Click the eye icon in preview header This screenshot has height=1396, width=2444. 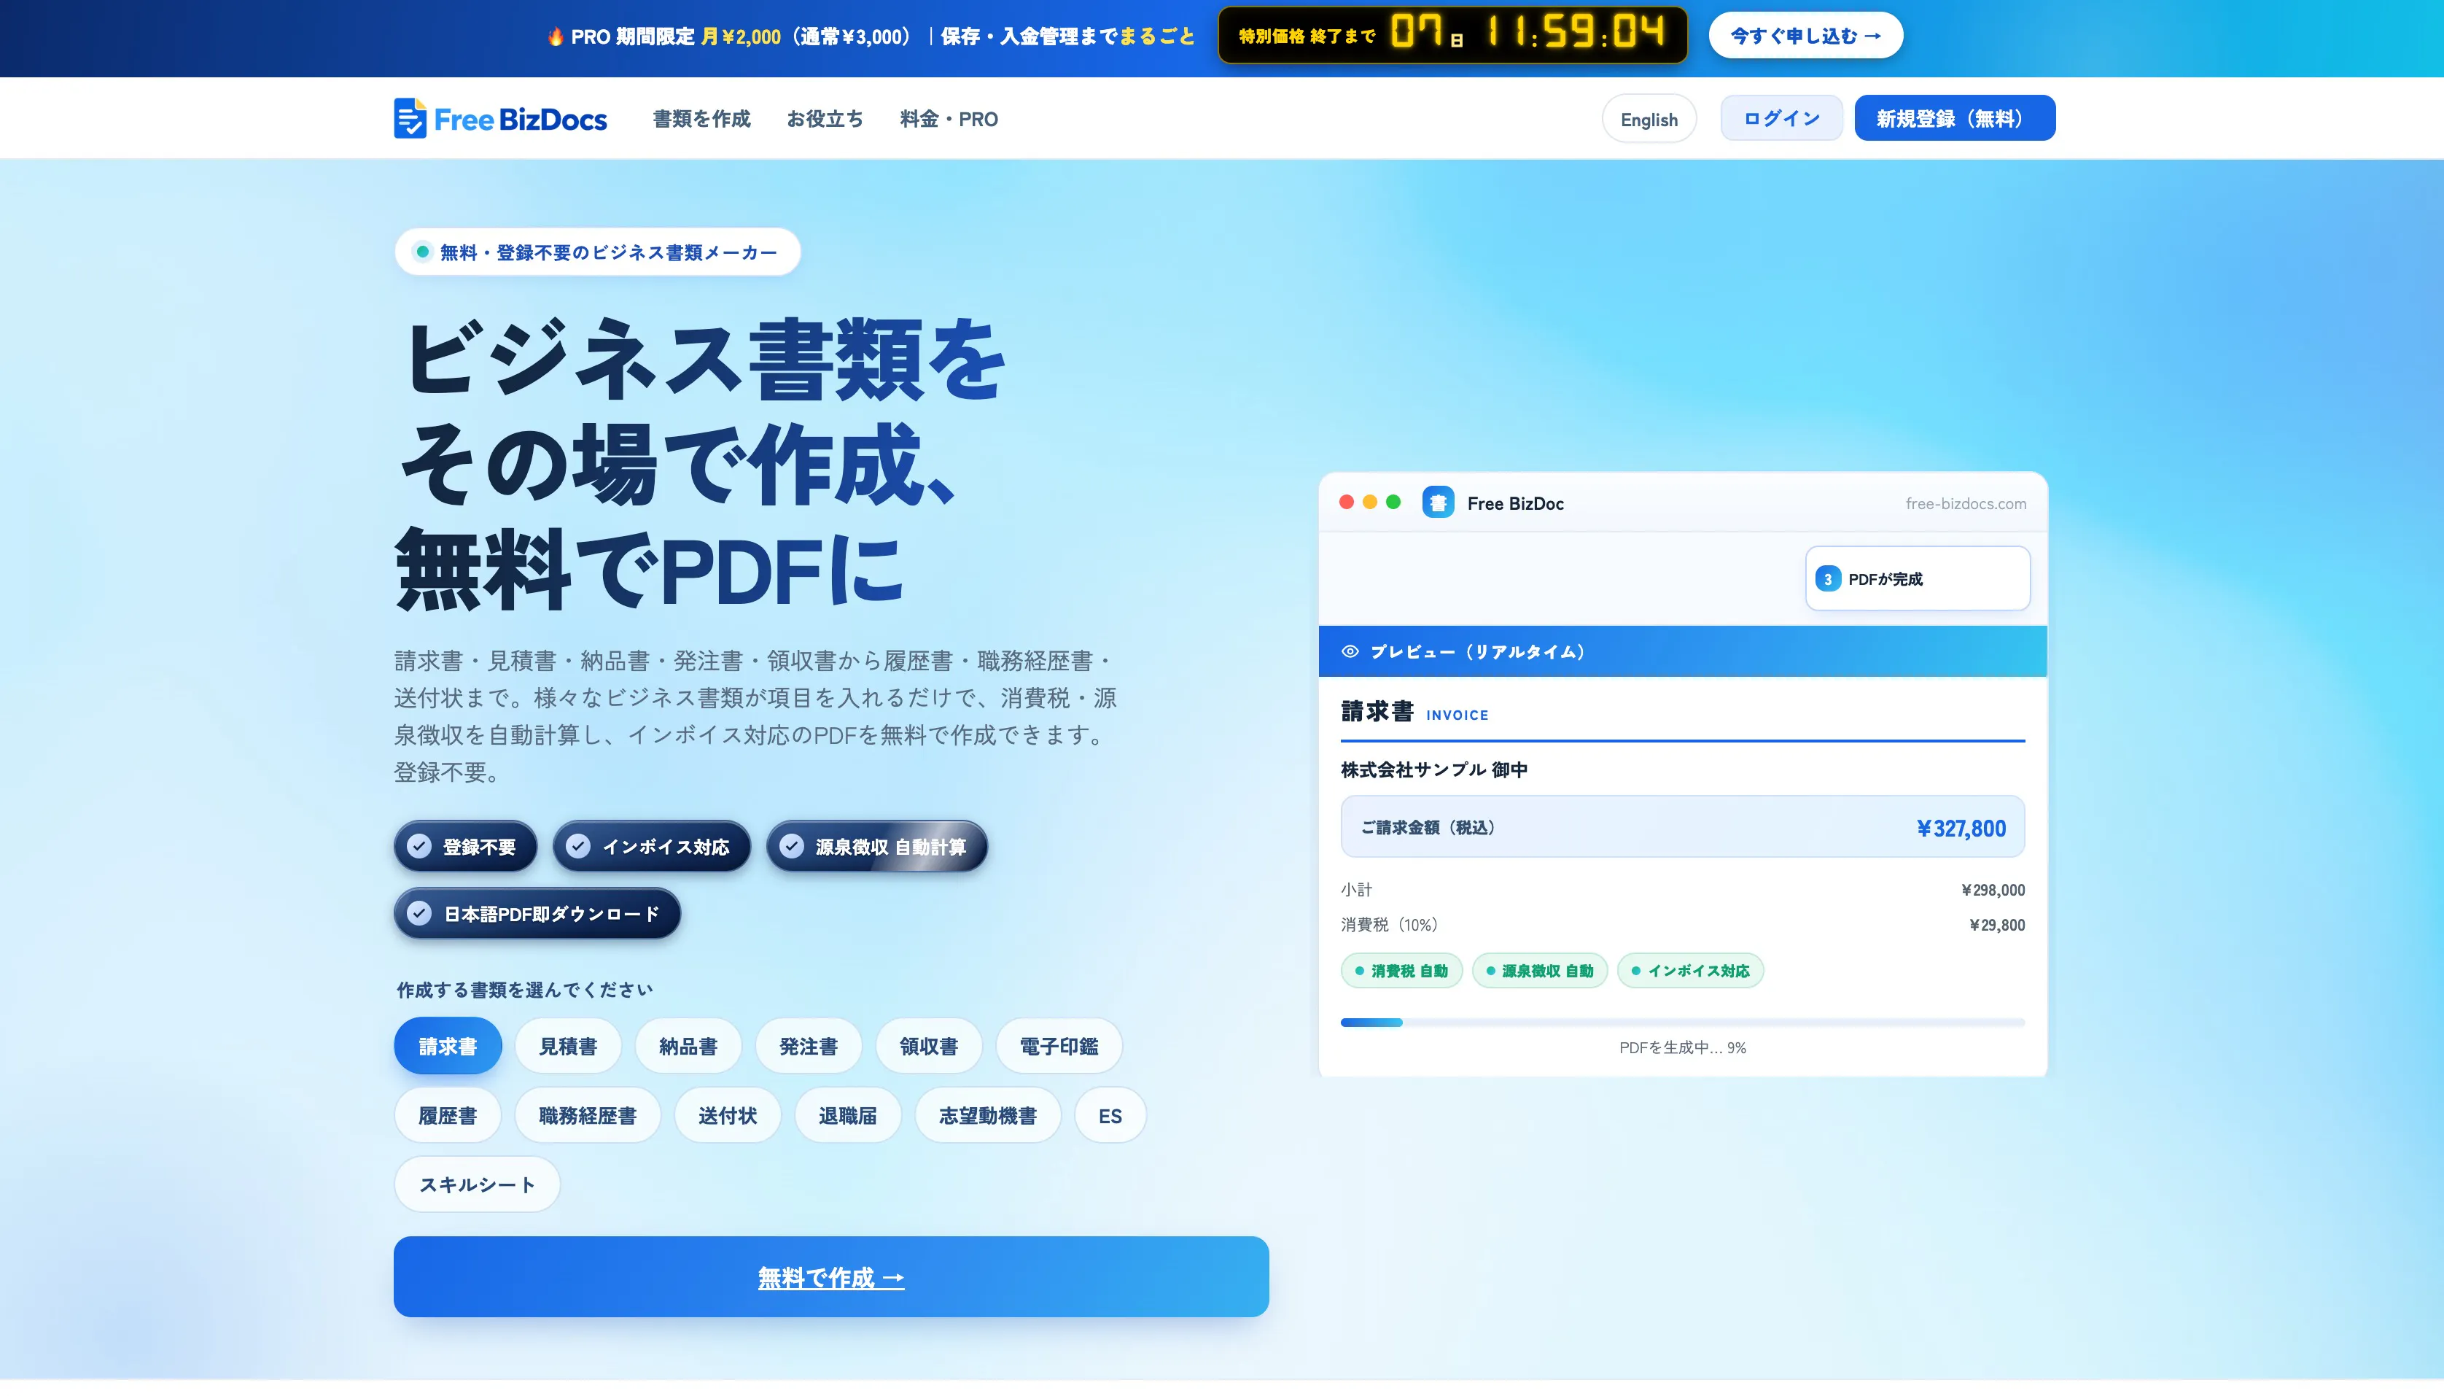(1350, 651)
